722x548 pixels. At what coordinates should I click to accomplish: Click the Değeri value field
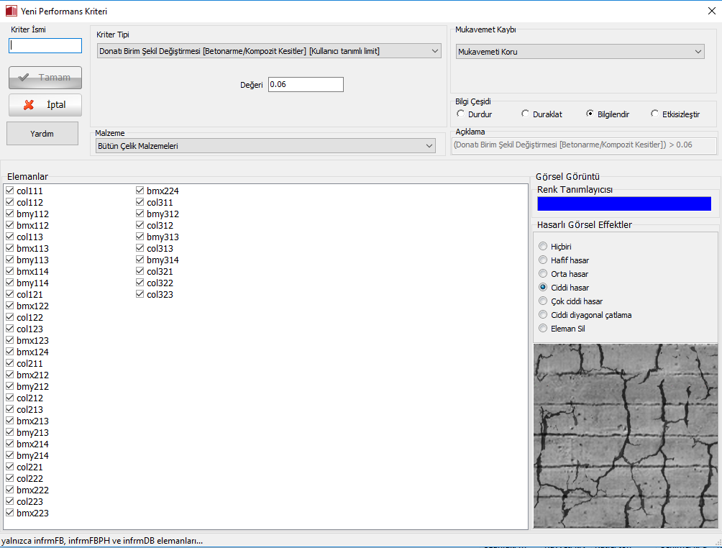point(306,85)
